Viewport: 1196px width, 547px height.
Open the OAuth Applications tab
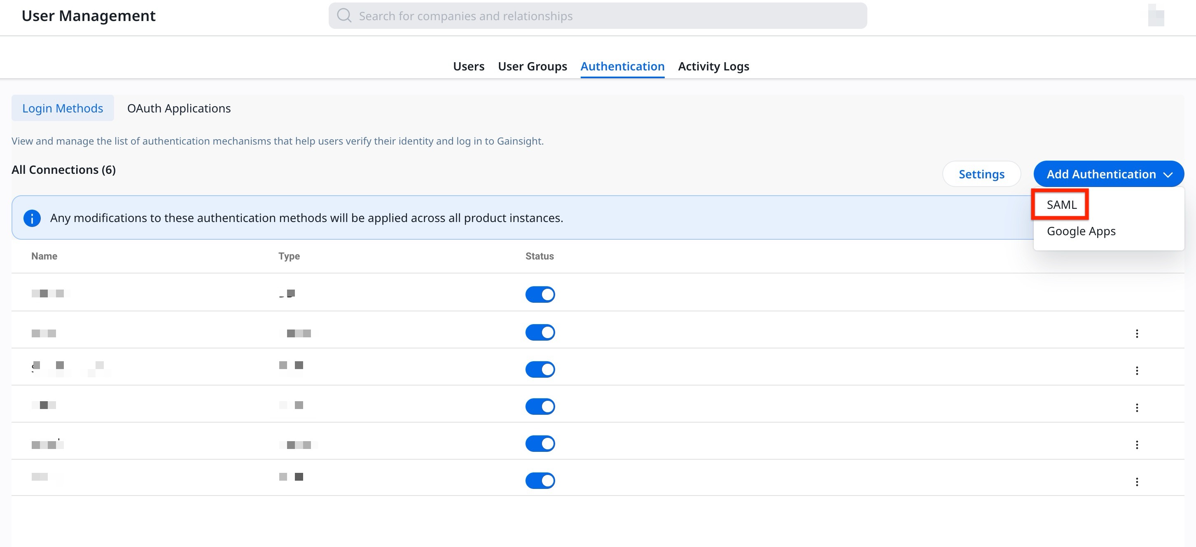178,108
